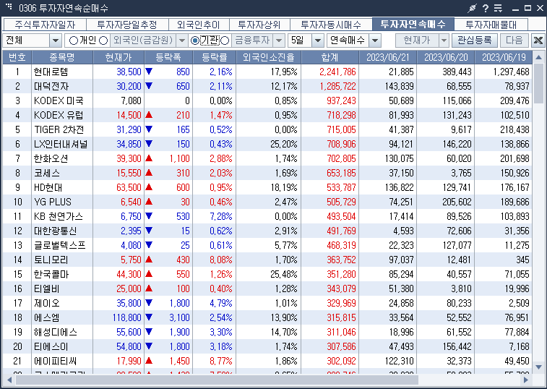Open help question mark icon
Screen dimensions: 547x389
coord(486,8)
